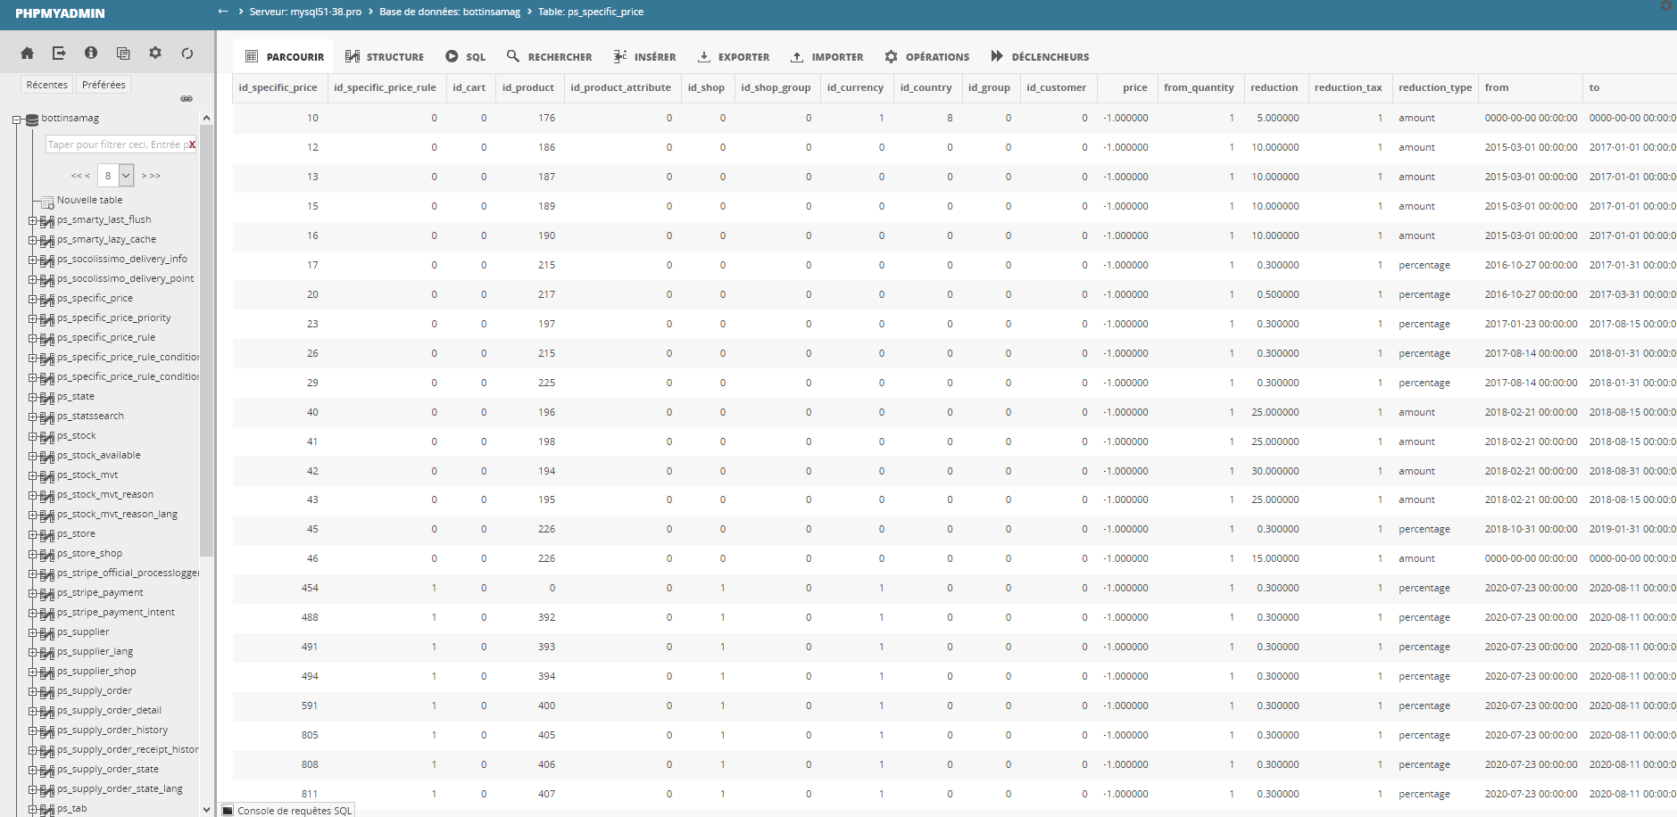Open the ps_statssearch table
Viewport: 1677px width, 817px height.
pyautogui.click(x=90, y=416)
